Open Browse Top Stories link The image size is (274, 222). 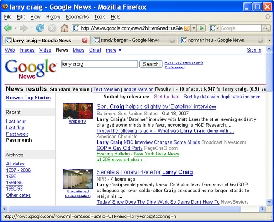click(28, 98)
